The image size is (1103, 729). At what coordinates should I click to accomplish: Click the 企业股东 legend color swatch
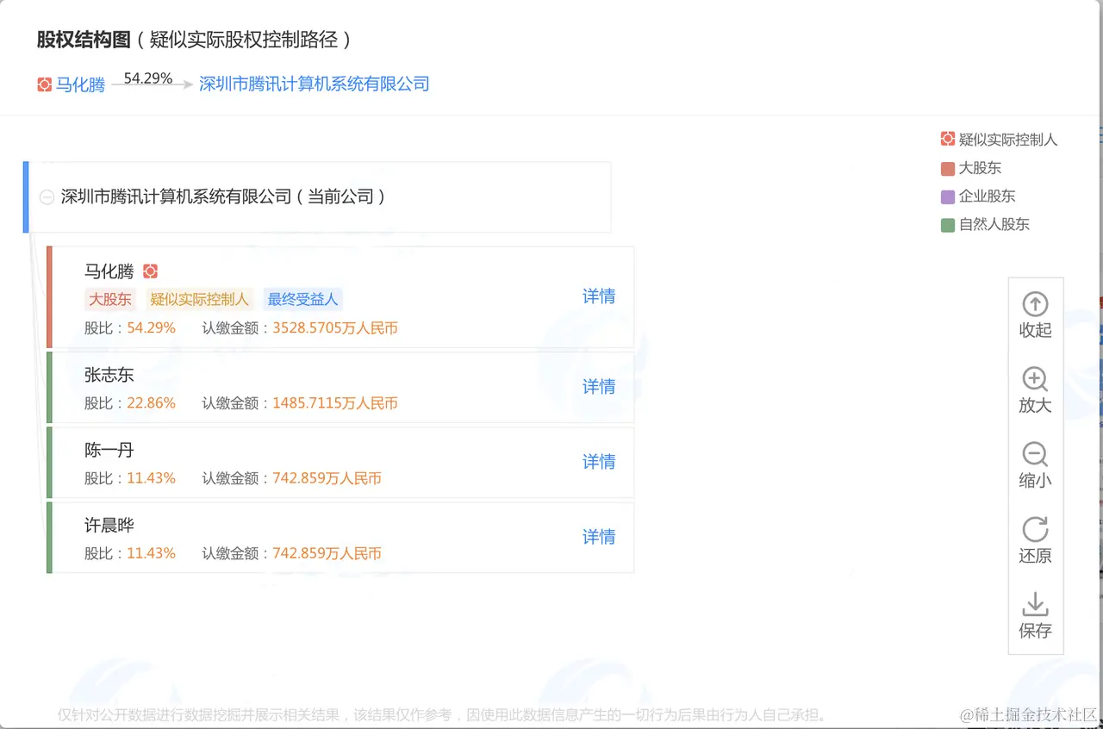coord(948,196)
